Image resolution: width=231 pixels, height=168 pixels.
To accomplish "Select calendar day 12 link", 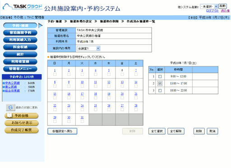I will (109, 82).
